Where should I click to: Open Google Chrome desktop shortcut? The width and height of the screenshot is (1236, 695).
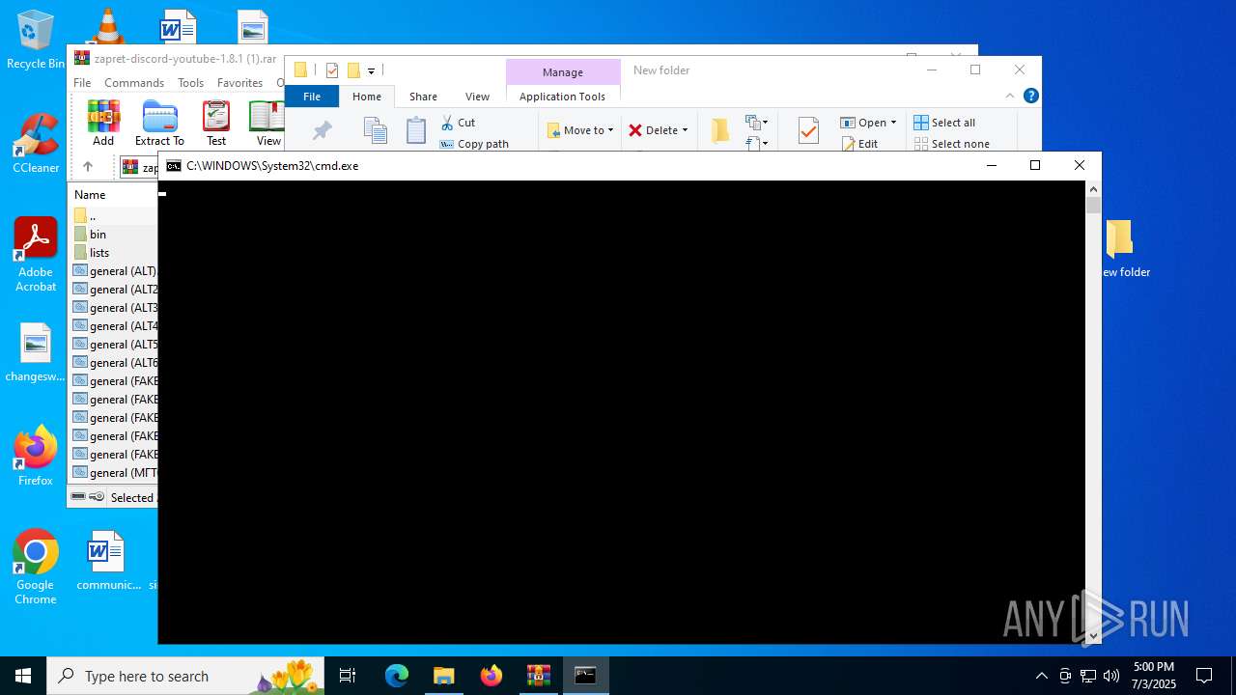click(x=36, y=567)
